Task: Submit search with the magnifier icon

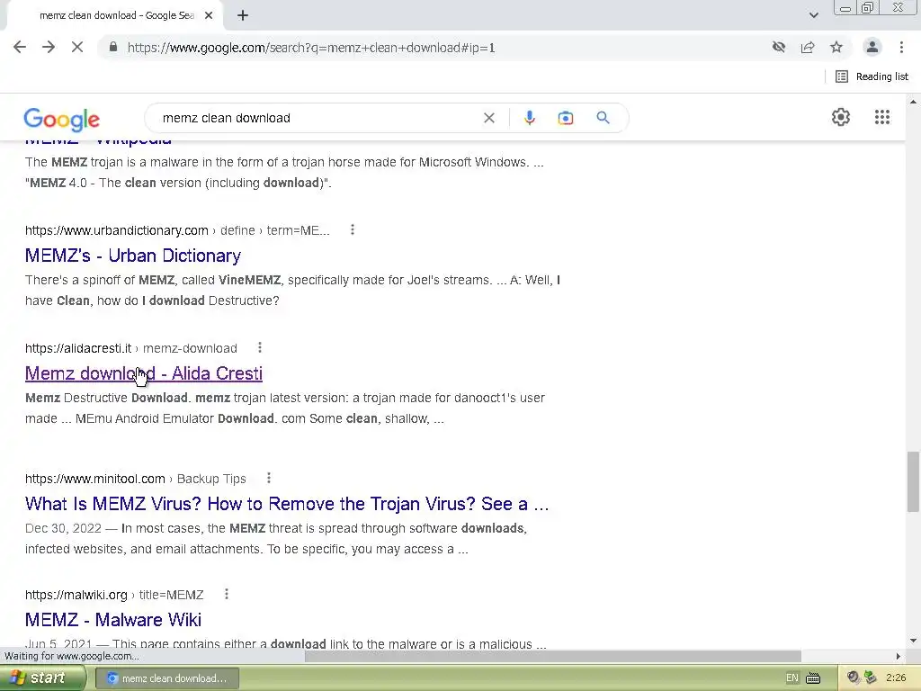Action: pyautogui.click(x=603, y=118)
